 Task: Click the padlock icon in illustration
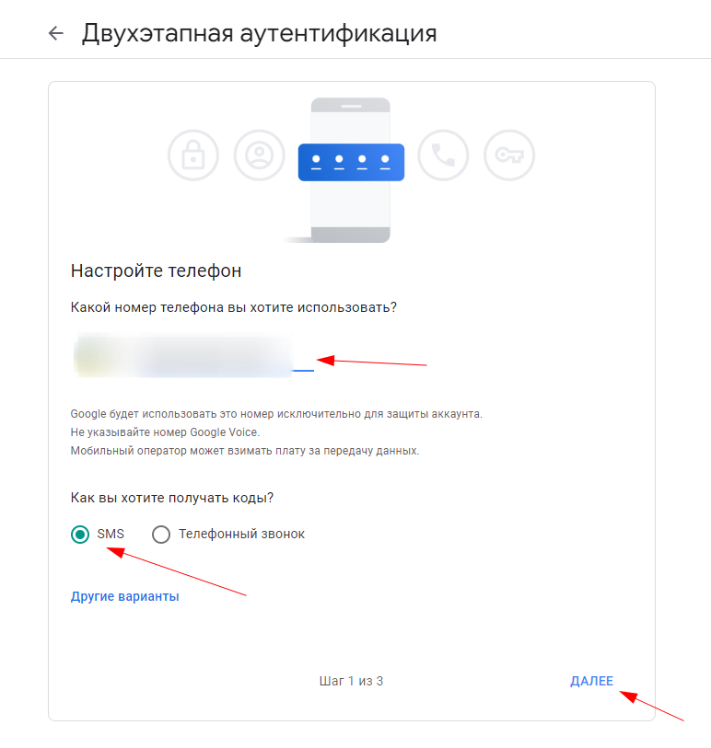(192, 155)
